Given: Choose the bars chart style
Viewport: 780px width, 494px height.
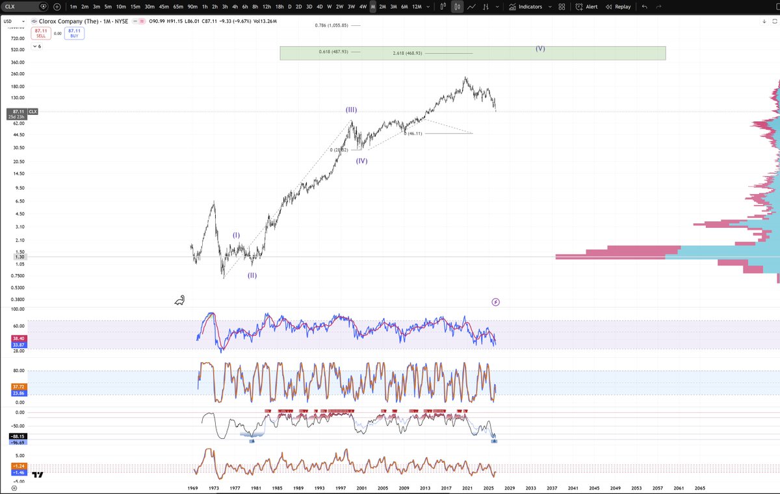Looking at the screenshot, I should point(486,6).
